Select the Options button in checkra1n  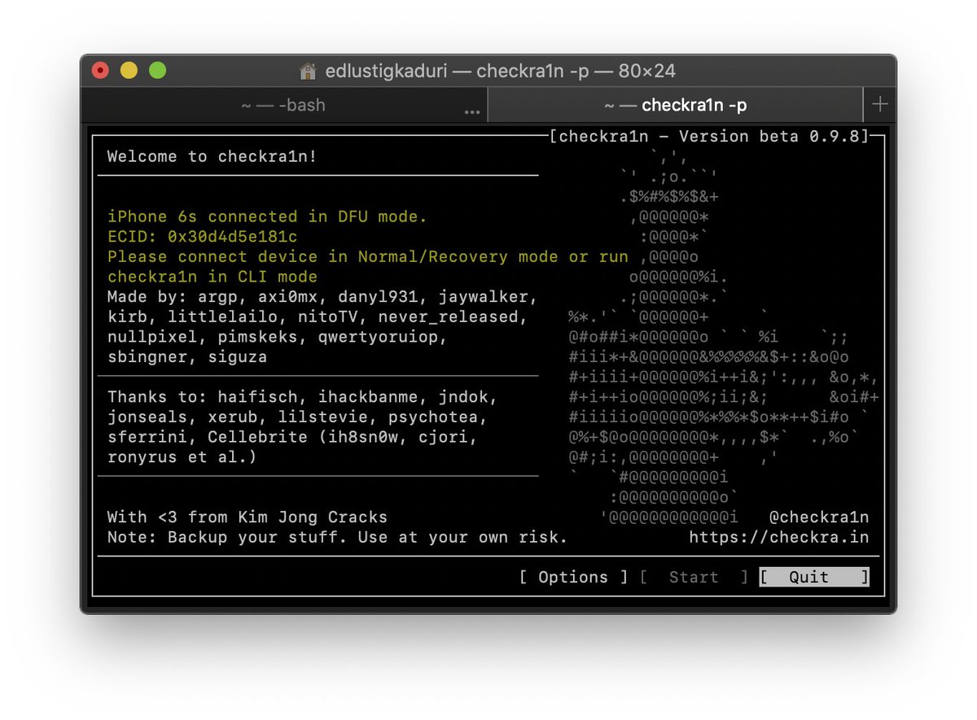(x=574, y=577)
